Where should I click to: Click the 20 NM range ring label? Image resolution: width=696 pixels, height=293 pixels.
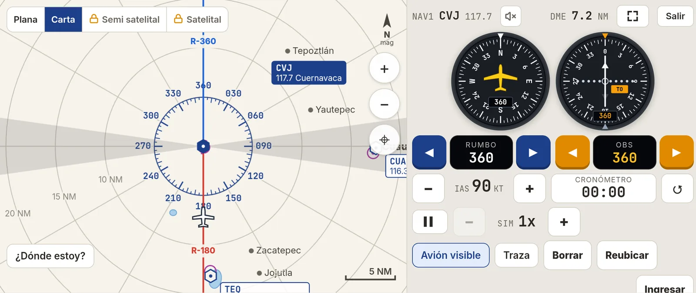point(18,213)
